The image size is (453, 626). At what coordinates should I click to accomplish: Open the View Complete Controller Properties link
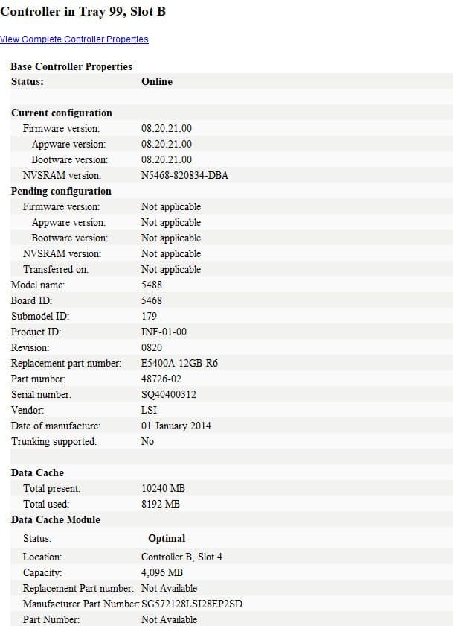pyautogui.click(x=74, y=39)
